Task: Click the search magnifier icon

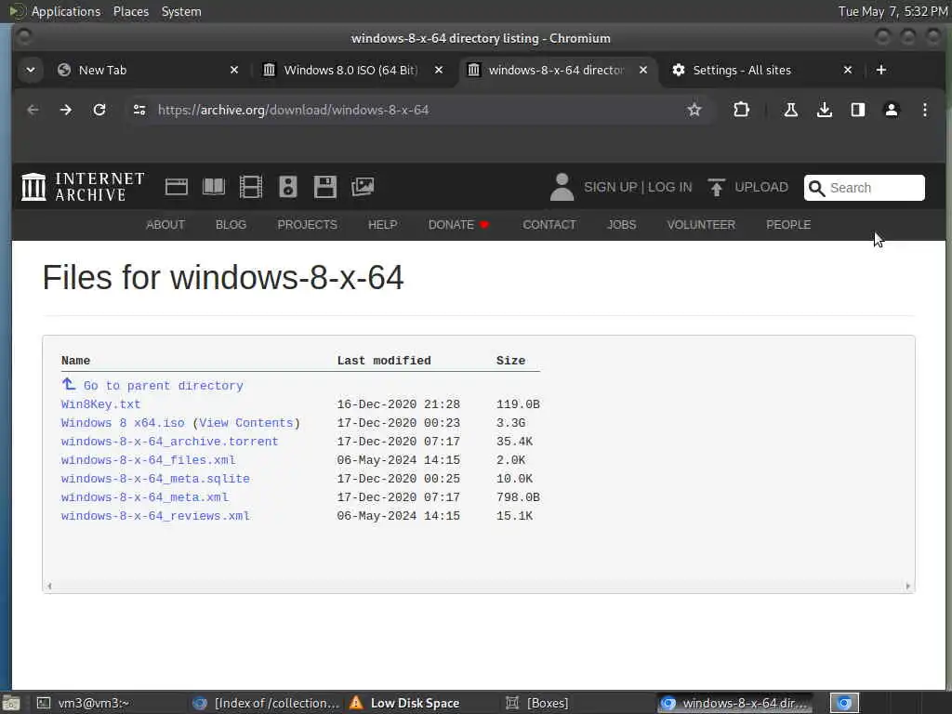Action: coord(816,188)
